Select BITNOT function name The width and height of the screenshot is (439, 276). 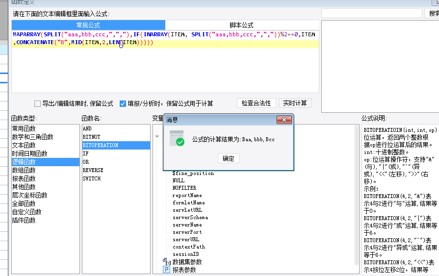click(116, 137)
